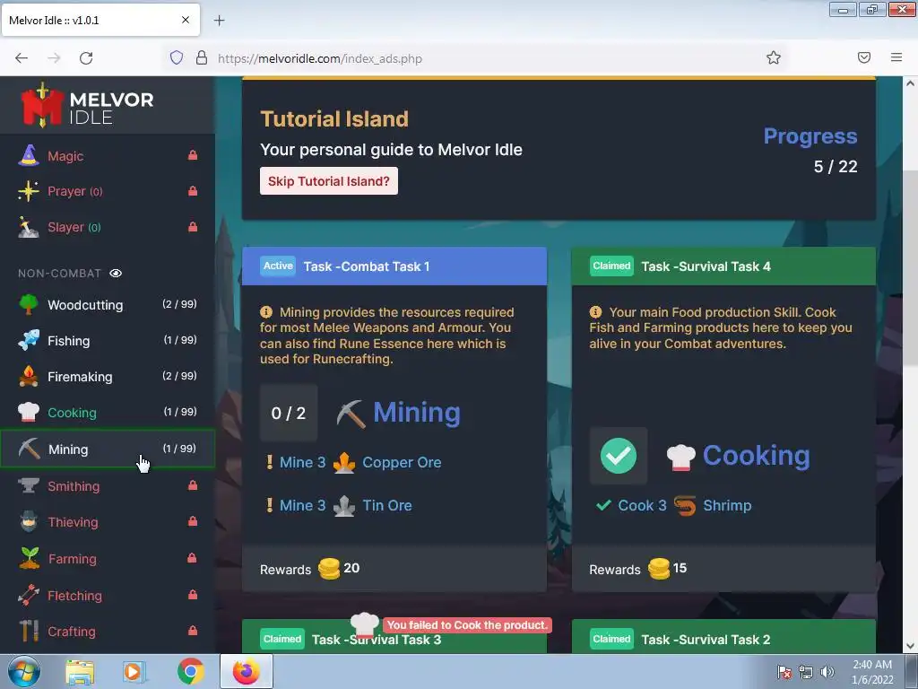918x689 pixels.
Task: Click the gold coins icon beside reward 15
Action: click(x=659, y=568)
